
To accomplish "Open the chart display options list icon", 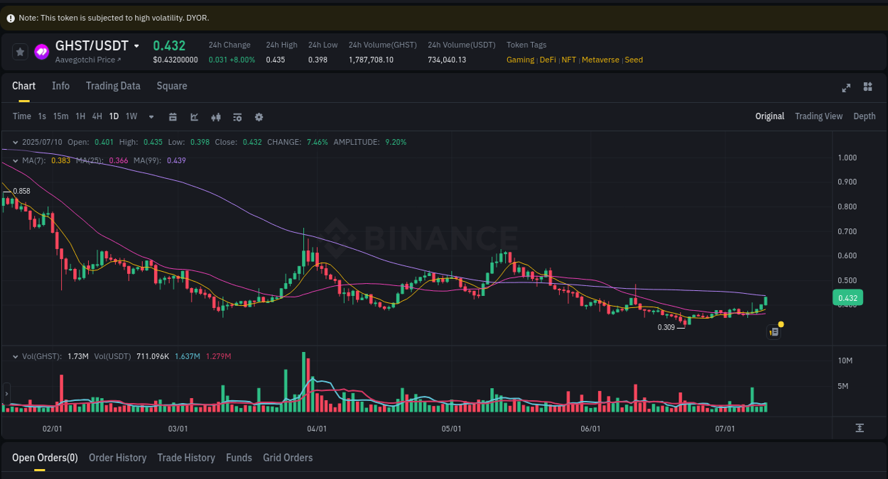I will pos(237,116).
